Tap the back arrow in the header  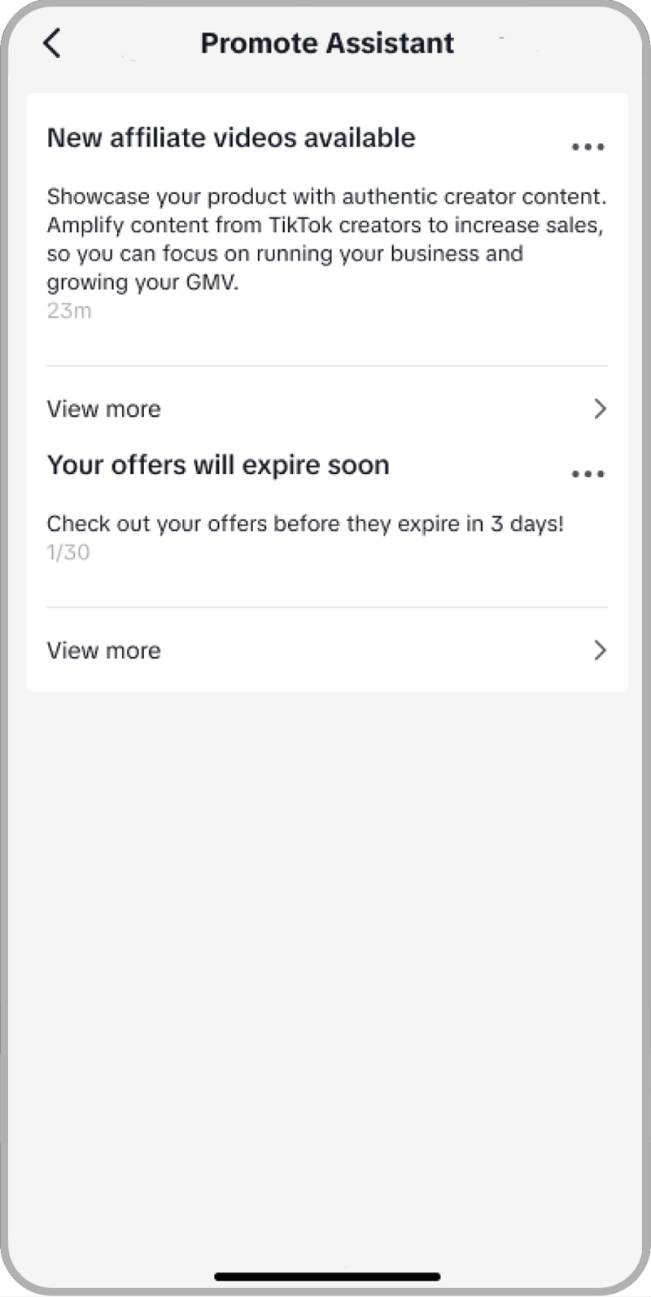pyautogui.click(x=52, y=43)
